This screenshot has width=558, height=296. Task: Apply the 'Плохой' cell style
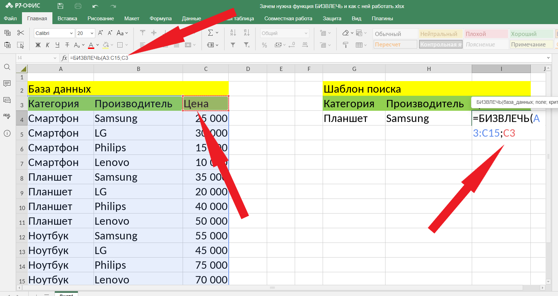(486, 34)
